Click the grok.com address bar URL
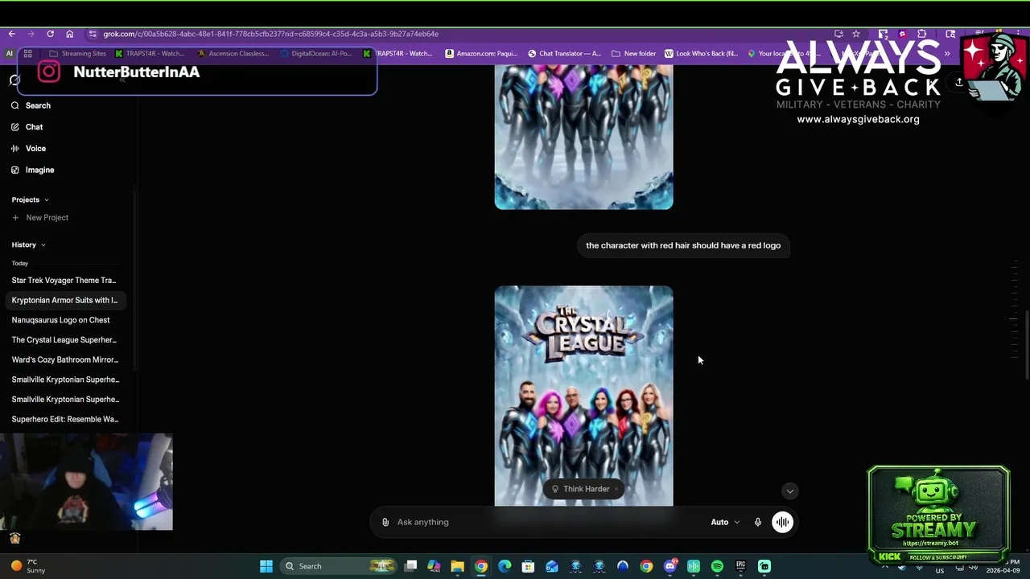Image resolution: width=1030 pixels, height=579 pixels. [270, 34]
